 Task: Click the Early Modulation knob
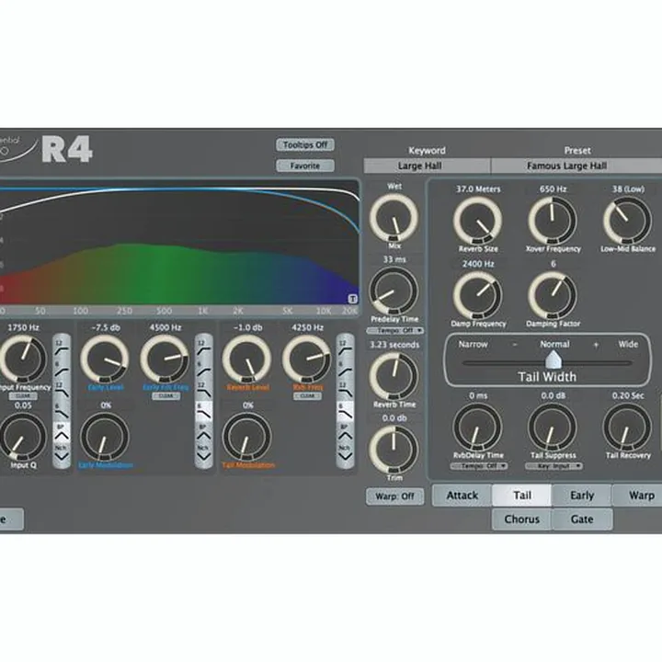click(x=105, y=437)
